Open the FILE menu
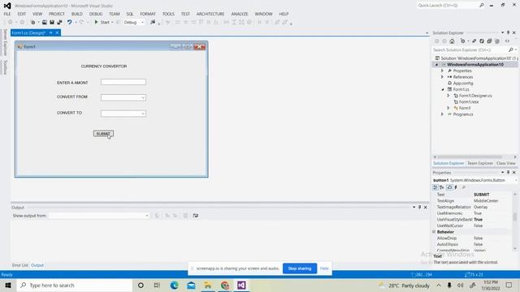520x292 pixels. pyautogui.click(x=7, y=14)
